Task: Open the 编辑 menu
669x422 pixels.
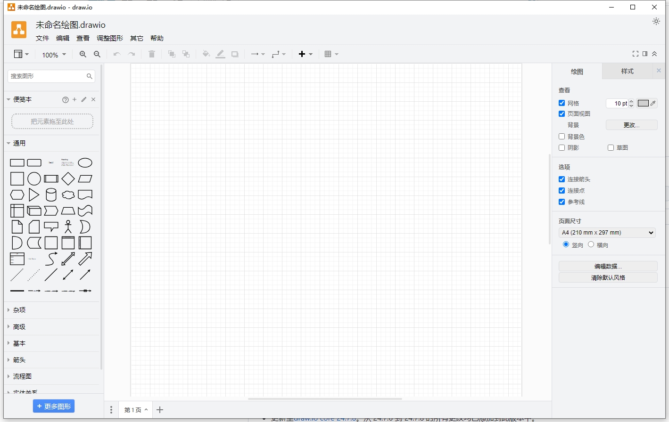Action: point(63,38)
